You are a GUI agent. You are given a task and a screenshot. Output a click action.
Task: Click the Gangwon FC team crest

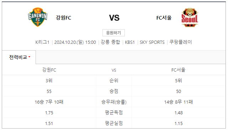38,17
